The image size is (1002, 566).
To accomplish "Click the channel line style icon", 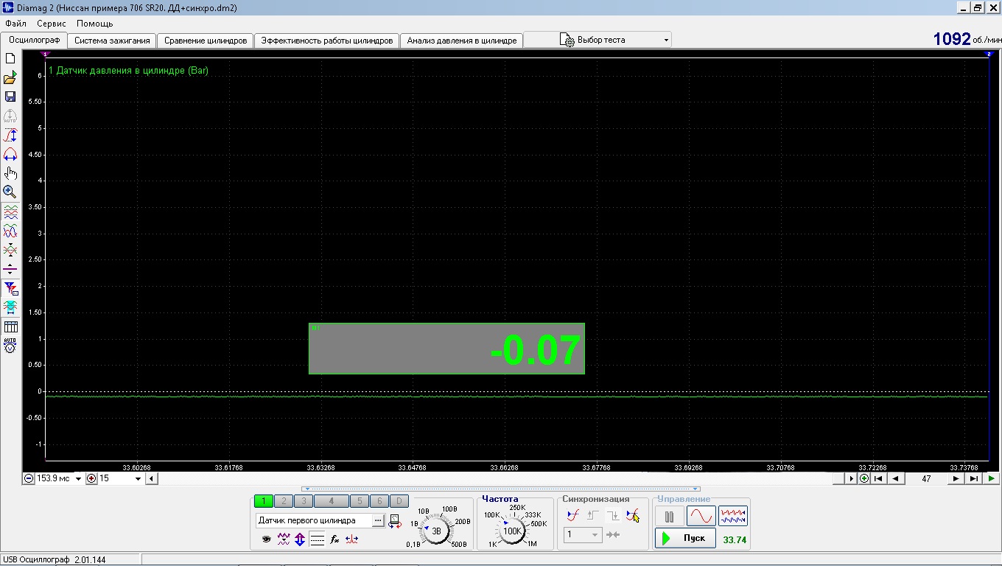I will 318,539.
